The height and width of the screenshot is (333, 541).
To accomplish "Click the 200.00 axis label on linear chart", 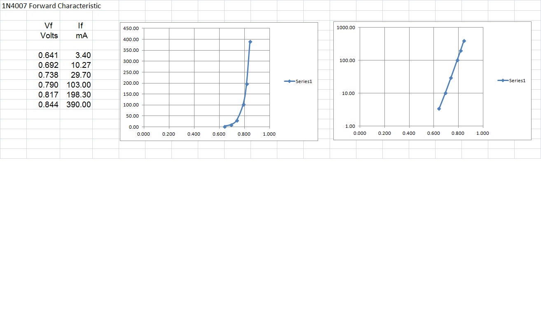I will (x=131, y=83).
